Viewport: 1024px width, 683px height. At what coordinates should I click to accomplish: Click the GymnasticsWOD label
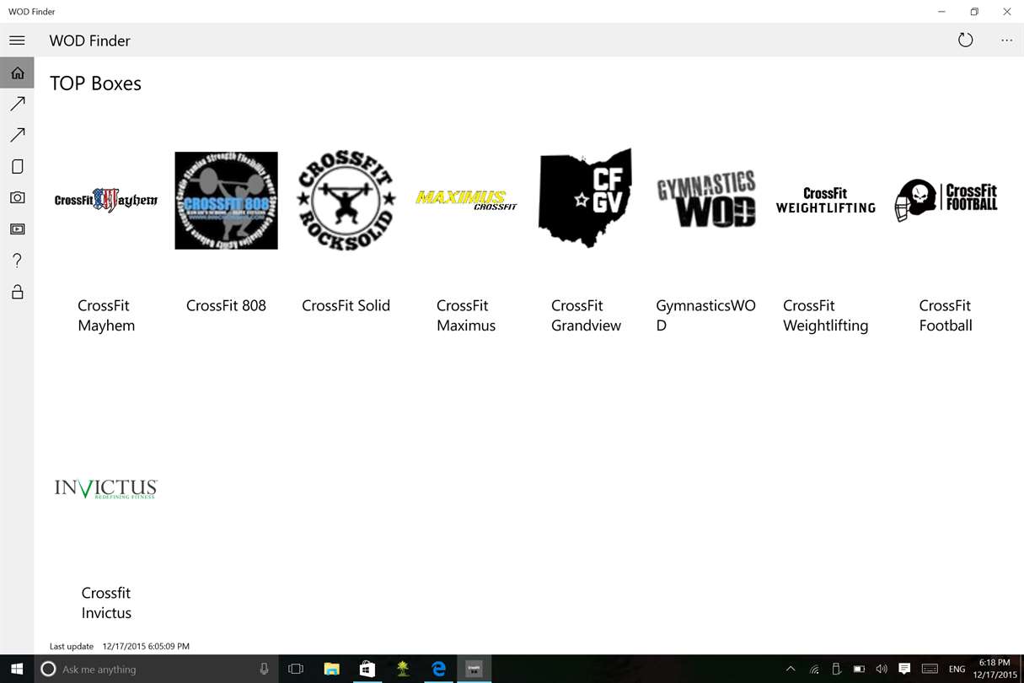tap(705, 315)
